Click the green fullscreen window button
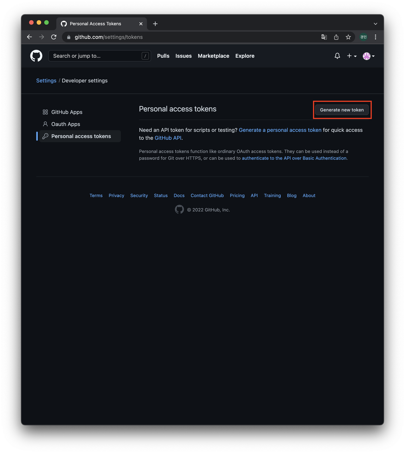The image size is (405, 453). pyautogui.click(x=47, y=22)
